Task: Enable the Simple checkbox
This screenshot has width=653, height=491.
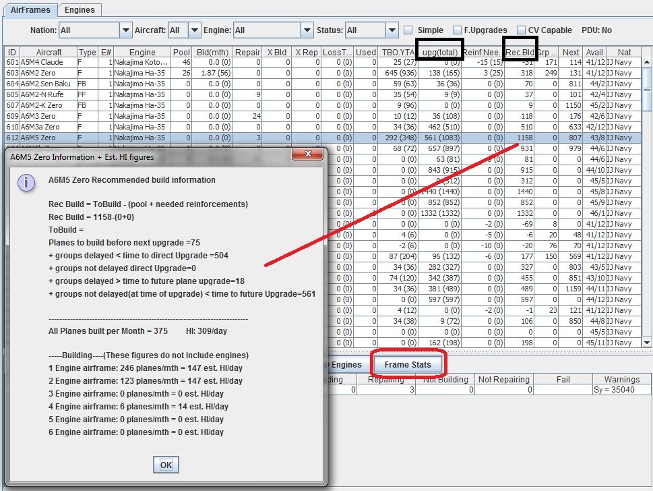Action: (408, 30)
